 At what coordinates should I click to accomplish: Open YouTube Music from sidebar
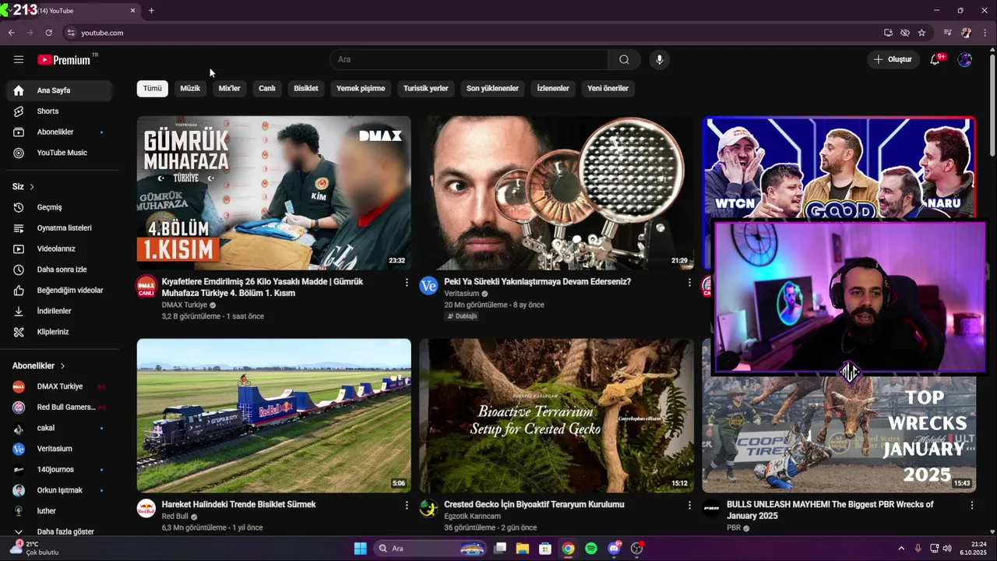pos(59,153)
